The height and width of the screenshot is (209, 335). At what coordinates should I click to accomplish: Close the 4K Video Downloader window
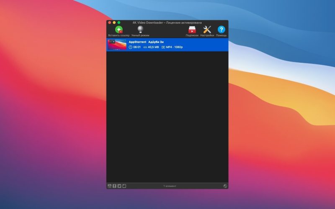[x=110, y=23]
